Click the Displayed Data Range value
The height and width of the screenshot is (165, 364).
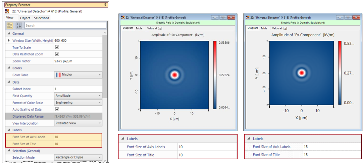(78, 116)
